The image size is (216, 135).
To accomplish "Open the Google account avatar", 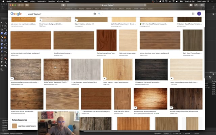I will (x=199, y=14).
